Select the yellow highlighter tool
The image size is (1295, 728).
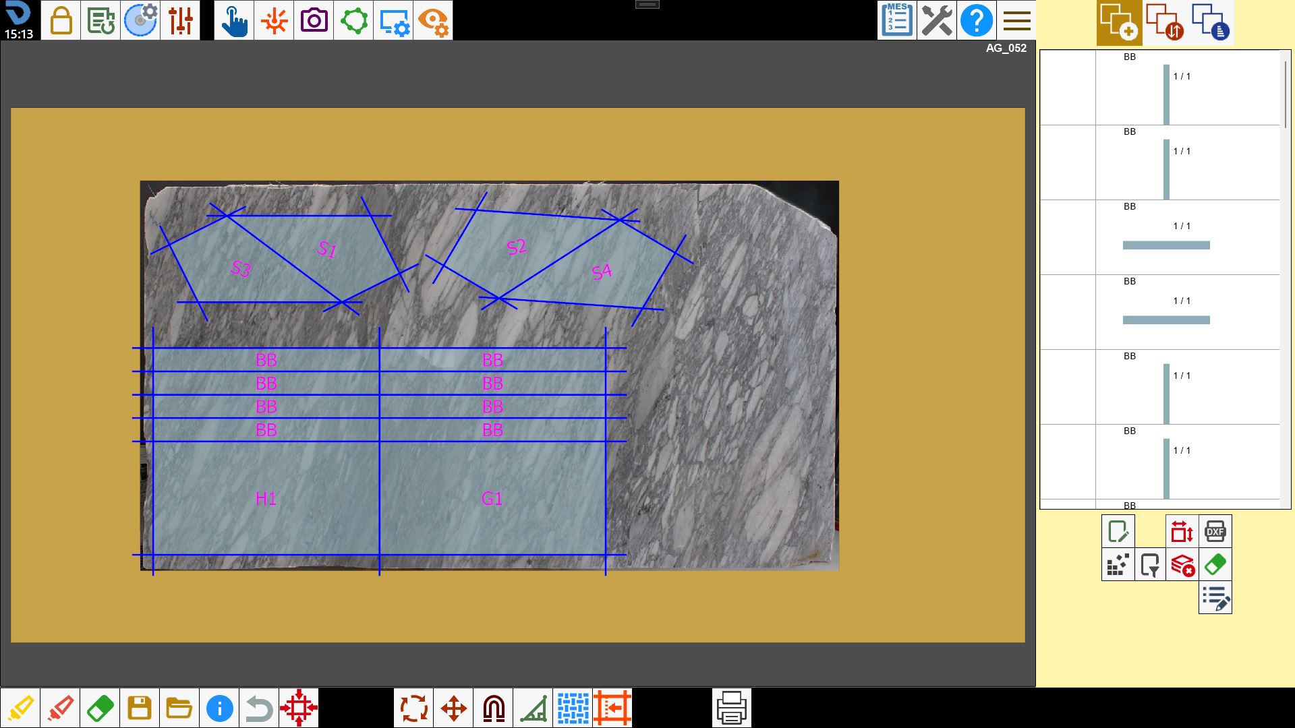[x=20, y=708]
